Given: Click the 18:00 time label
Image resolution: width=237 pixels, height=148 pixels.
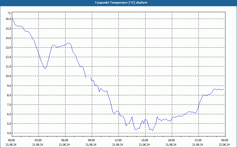Looking at the screenshot, I should pyautogui.click(x=171, y=140).
